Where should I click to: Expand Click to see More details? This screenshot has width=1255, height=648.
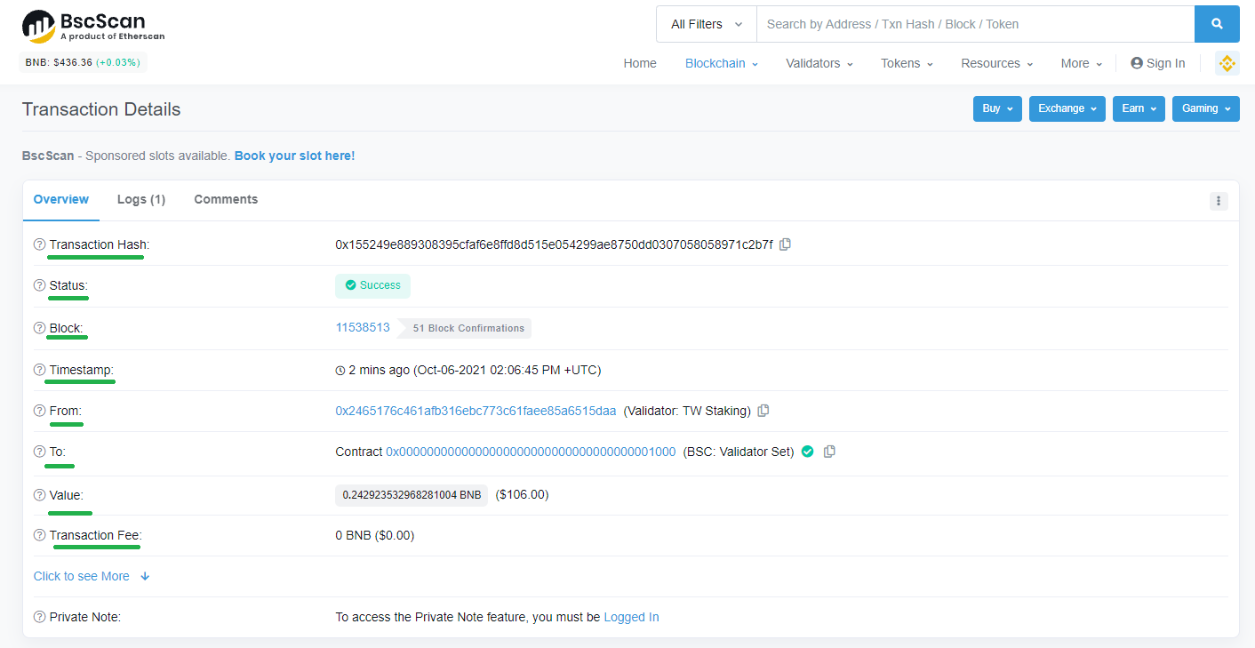[92, 576]
